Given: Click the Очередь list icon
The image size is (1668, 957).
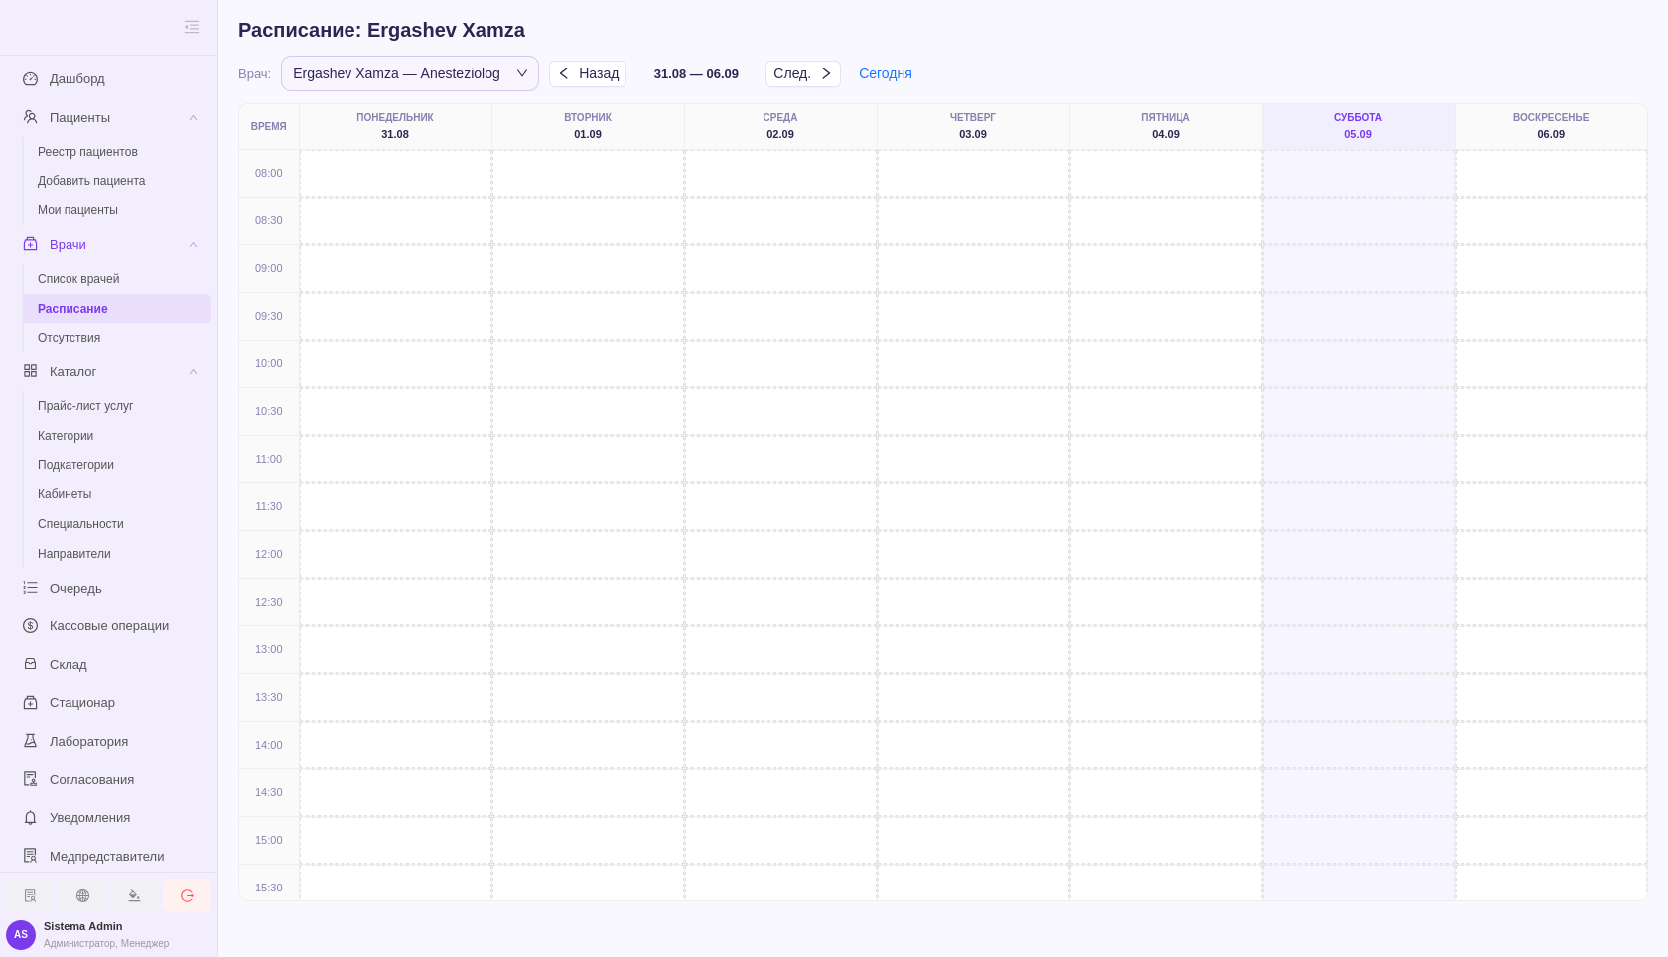Looking at the screenshot, I should (30, 588).
